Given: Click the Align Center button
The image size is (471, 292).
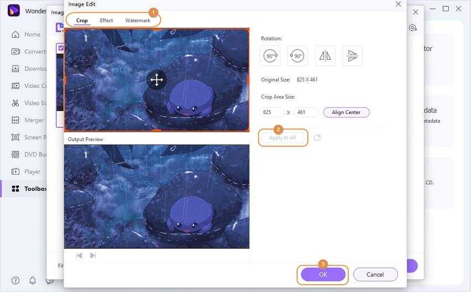Looking at the screenshot, I should [346, 112].
